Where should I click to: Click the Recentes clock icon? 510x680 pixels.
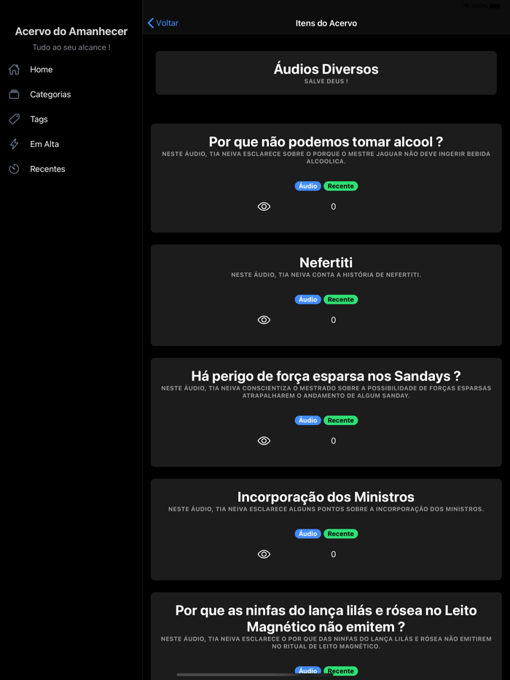click(x=15, y=169)
